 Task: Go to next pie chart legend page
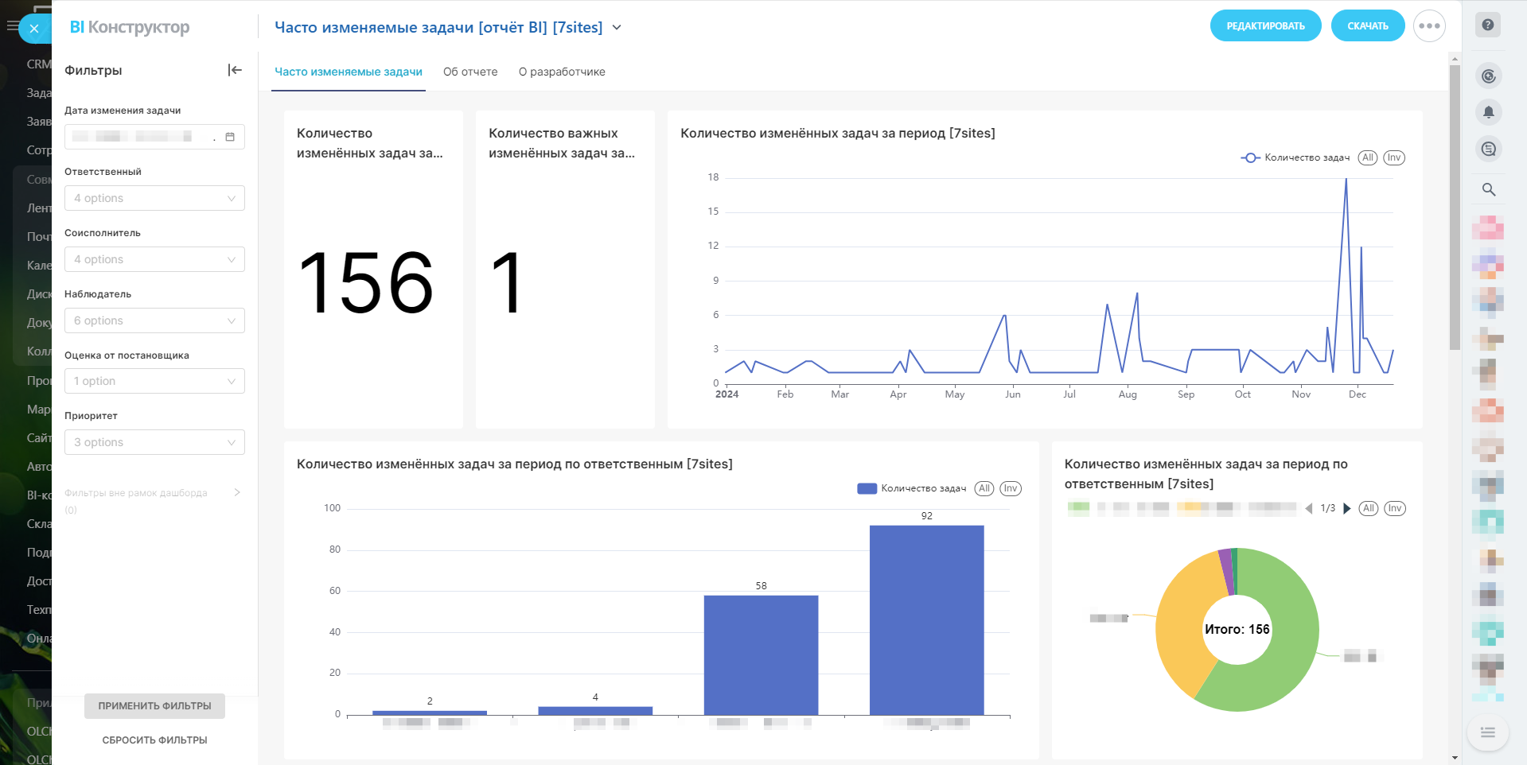tap(1347, 508)
